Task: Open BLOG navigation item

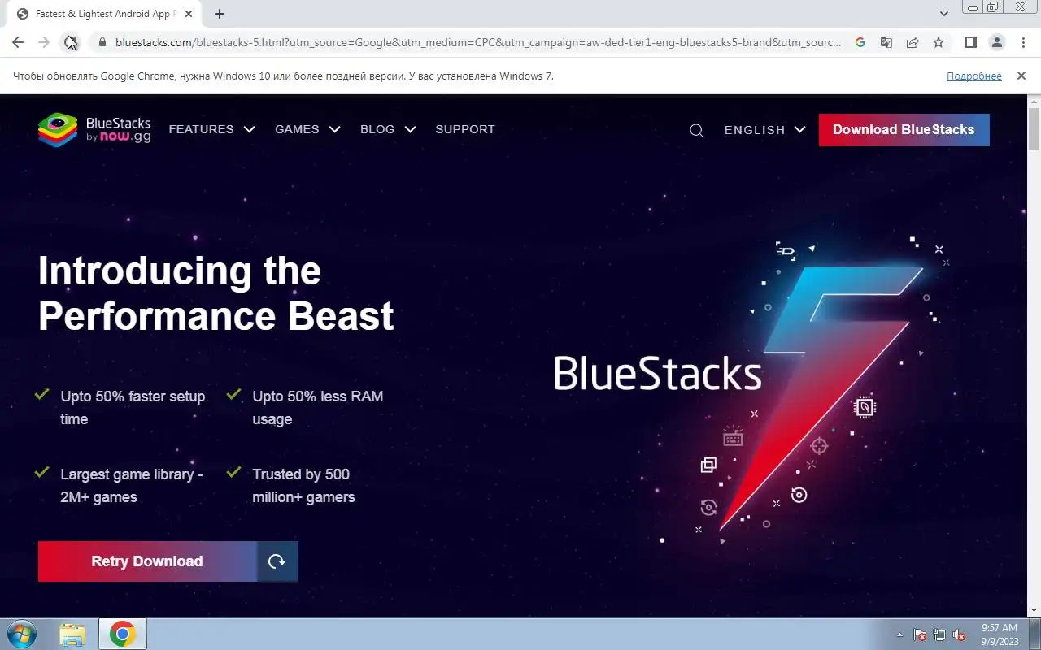Action: coord(377,129)
